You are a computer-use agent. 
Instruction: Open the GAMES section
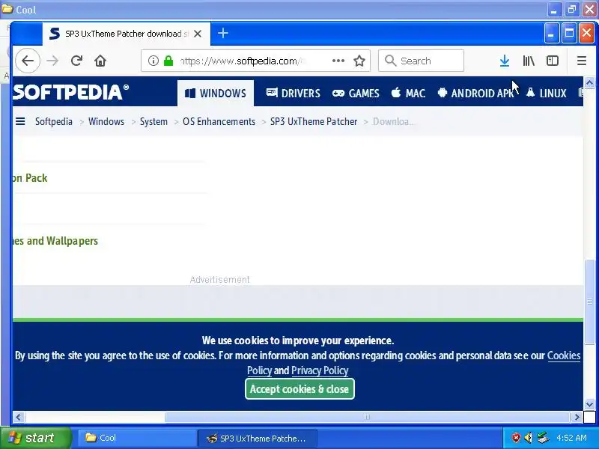[x=356, y=93]
